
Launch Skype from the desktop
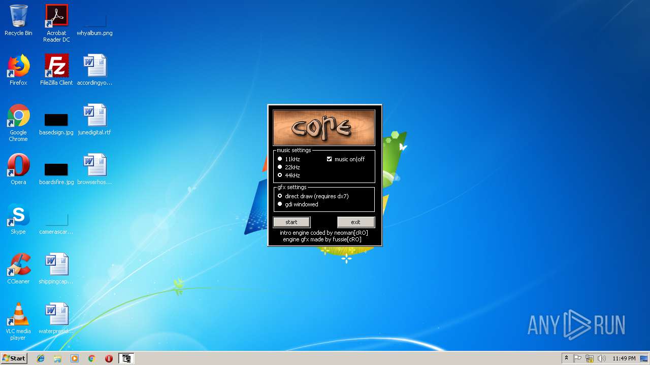coord(18,219)
